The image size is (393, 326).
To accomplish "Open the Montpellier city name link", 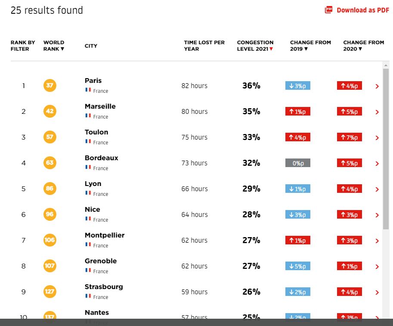I will pyautogui.click(x=105, y=235).
